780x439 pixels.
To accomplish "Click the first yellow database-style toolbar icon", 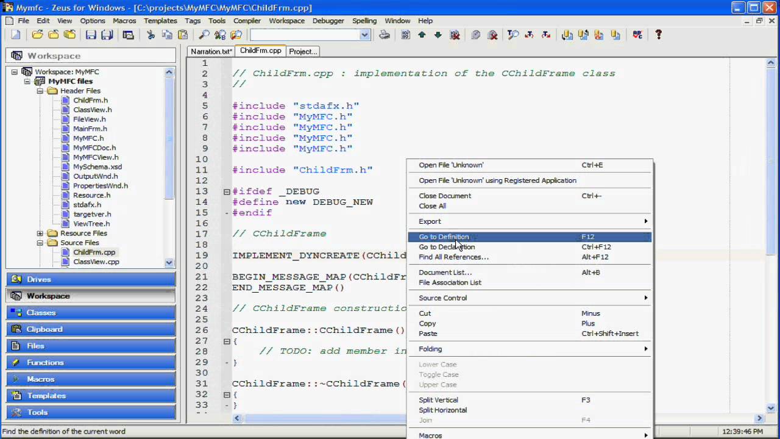I will click(567, 35).
